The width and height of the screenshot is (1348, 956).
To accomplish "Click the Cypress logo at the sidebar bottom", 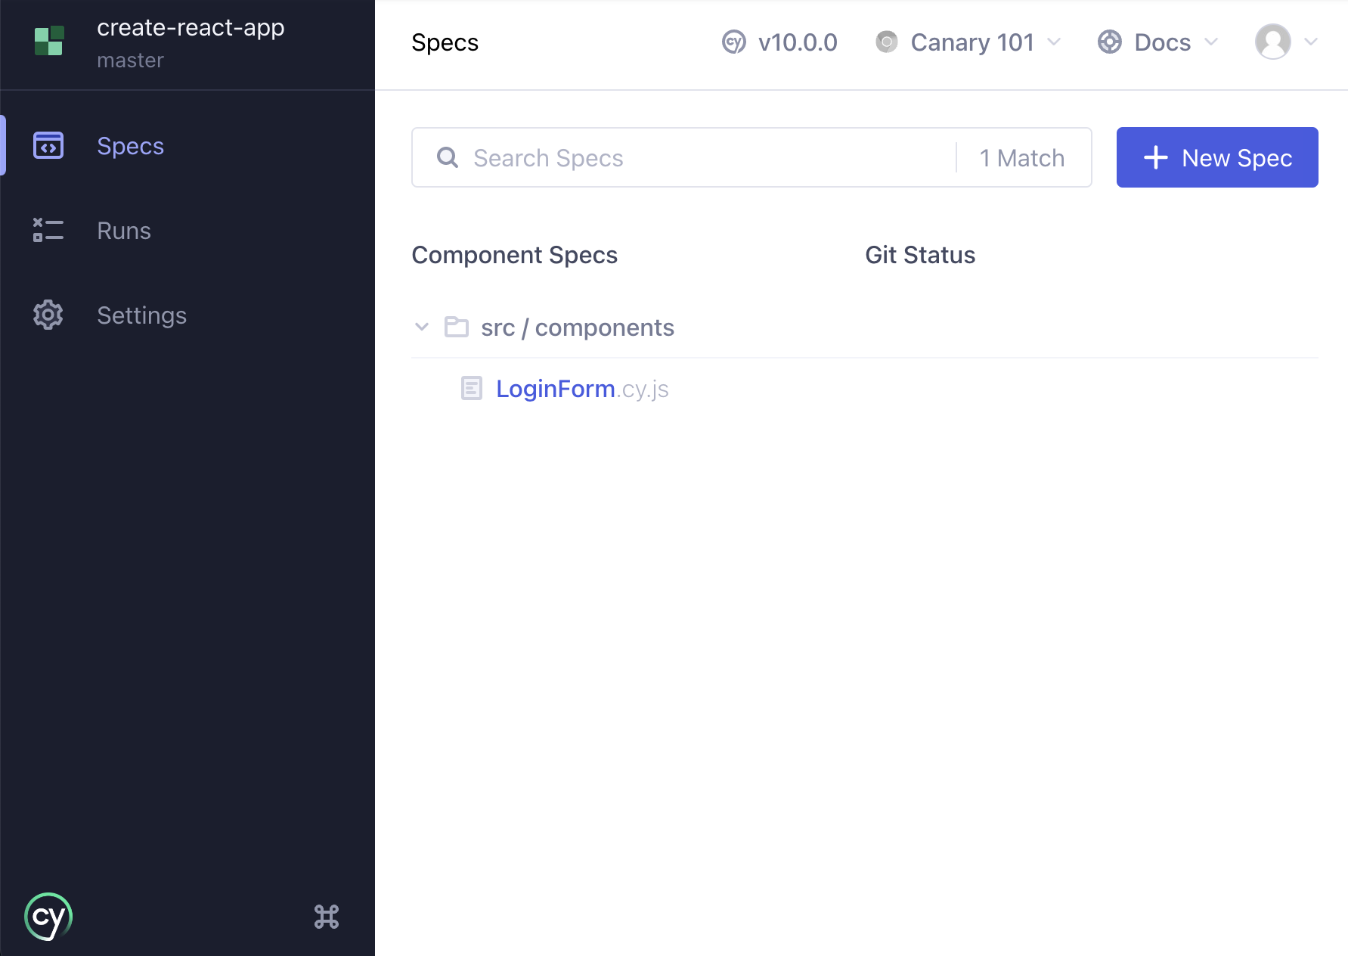I will (x=48, y=917).
